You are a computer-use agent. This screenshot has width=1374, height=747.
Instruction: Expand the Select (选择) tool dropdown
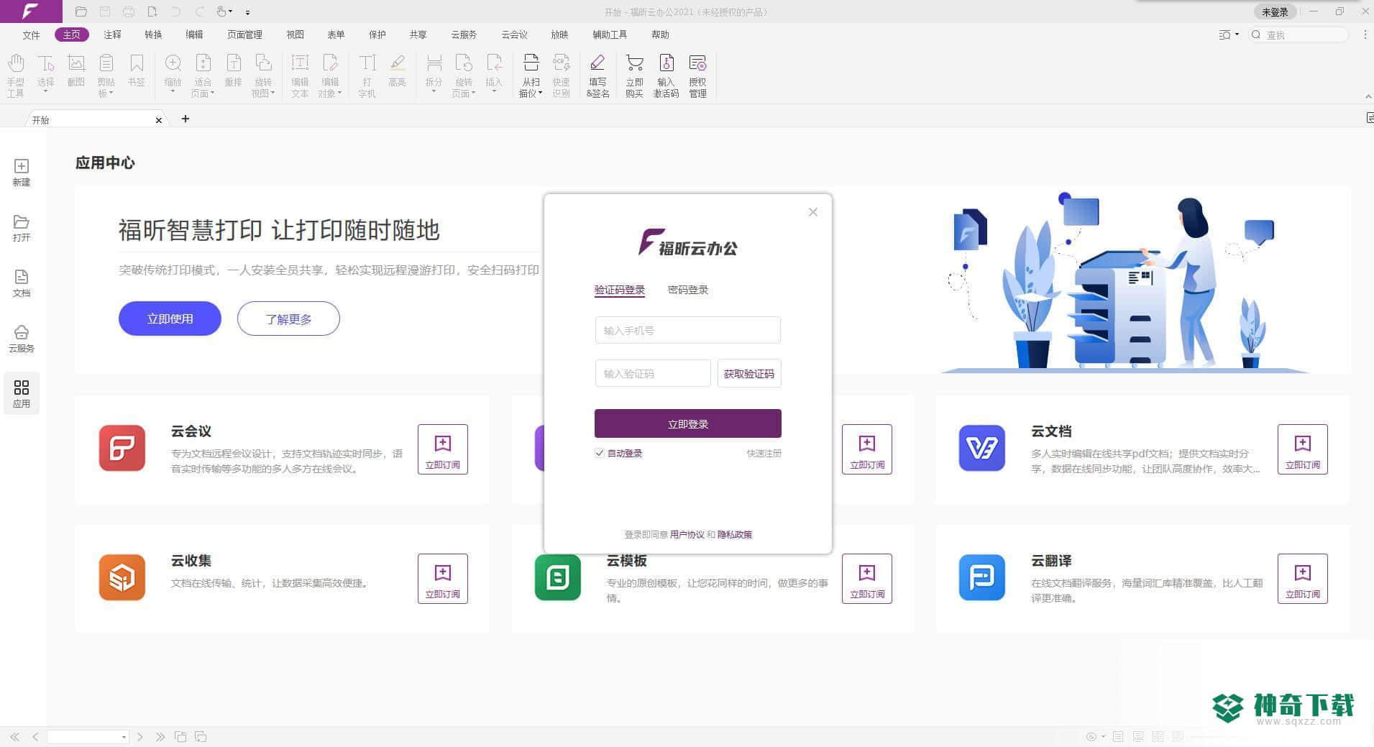click(x=45, y=92)
